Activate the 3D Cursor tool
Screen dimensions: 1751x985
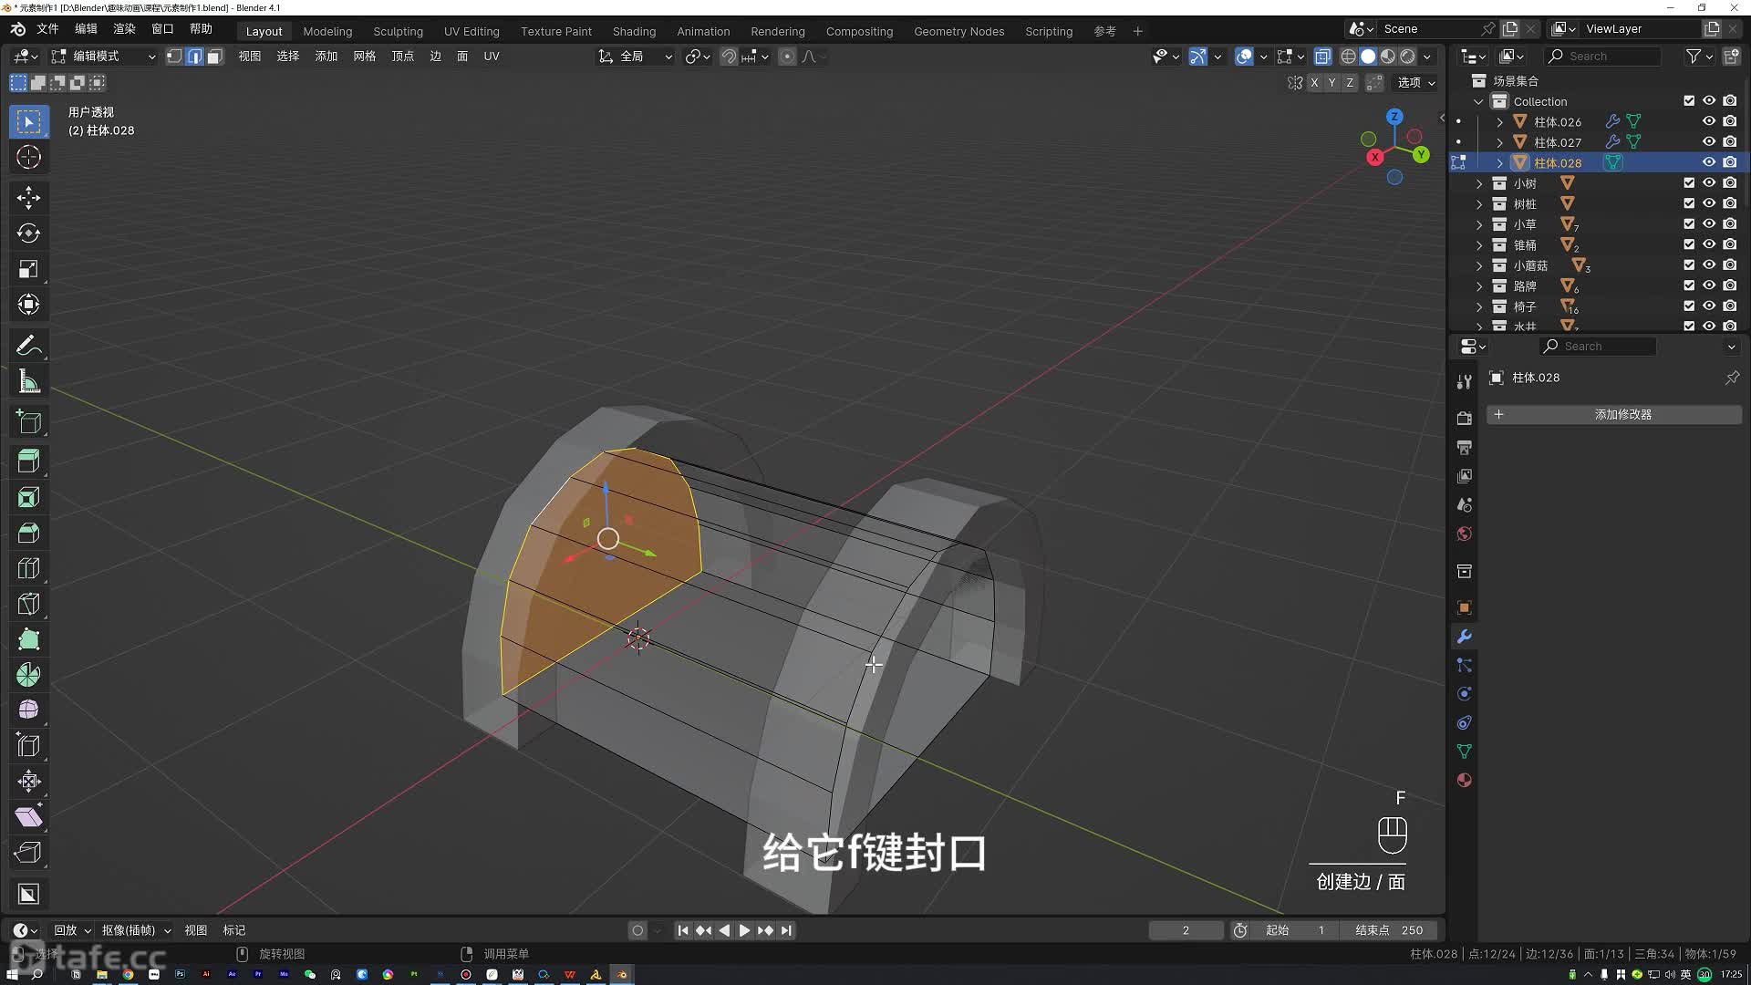tap(28, 157)
